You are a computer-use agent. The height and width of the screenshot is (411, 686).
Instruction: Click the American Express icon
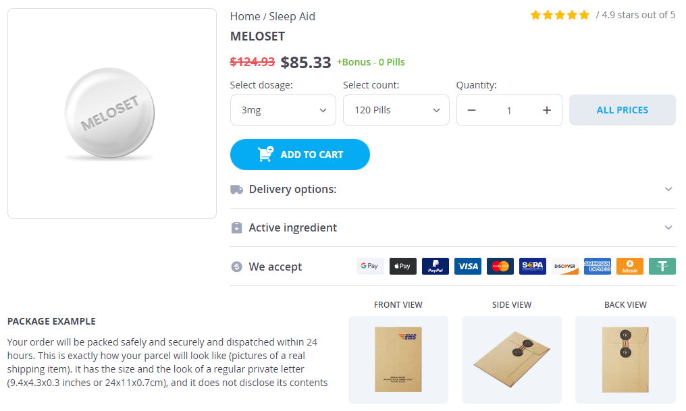(598, 266)
